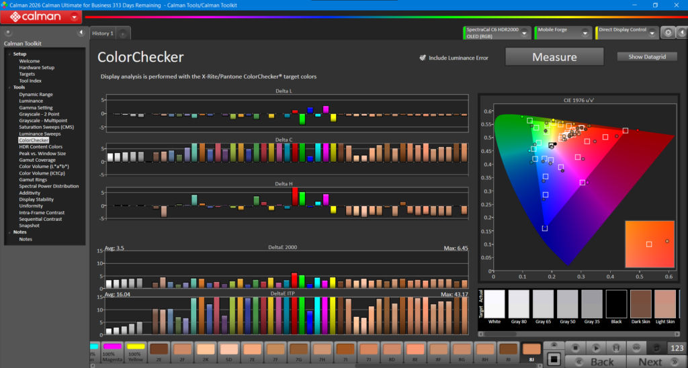Viewport: 688px width, 368px height.
Task: Open Snapshot tool
Action: pyautogui.click(x=30, y=226)
